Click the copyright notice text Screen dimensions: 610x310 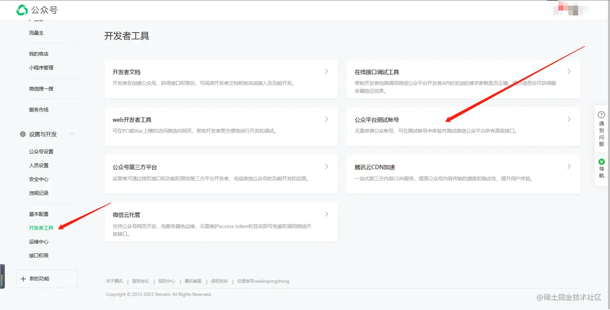coord(159,294)
